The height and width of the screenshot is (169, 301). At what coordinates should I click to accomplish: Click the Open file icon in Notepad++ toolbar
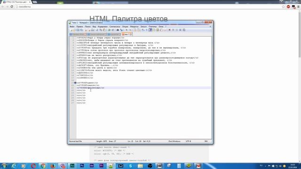tap(74, 30)
